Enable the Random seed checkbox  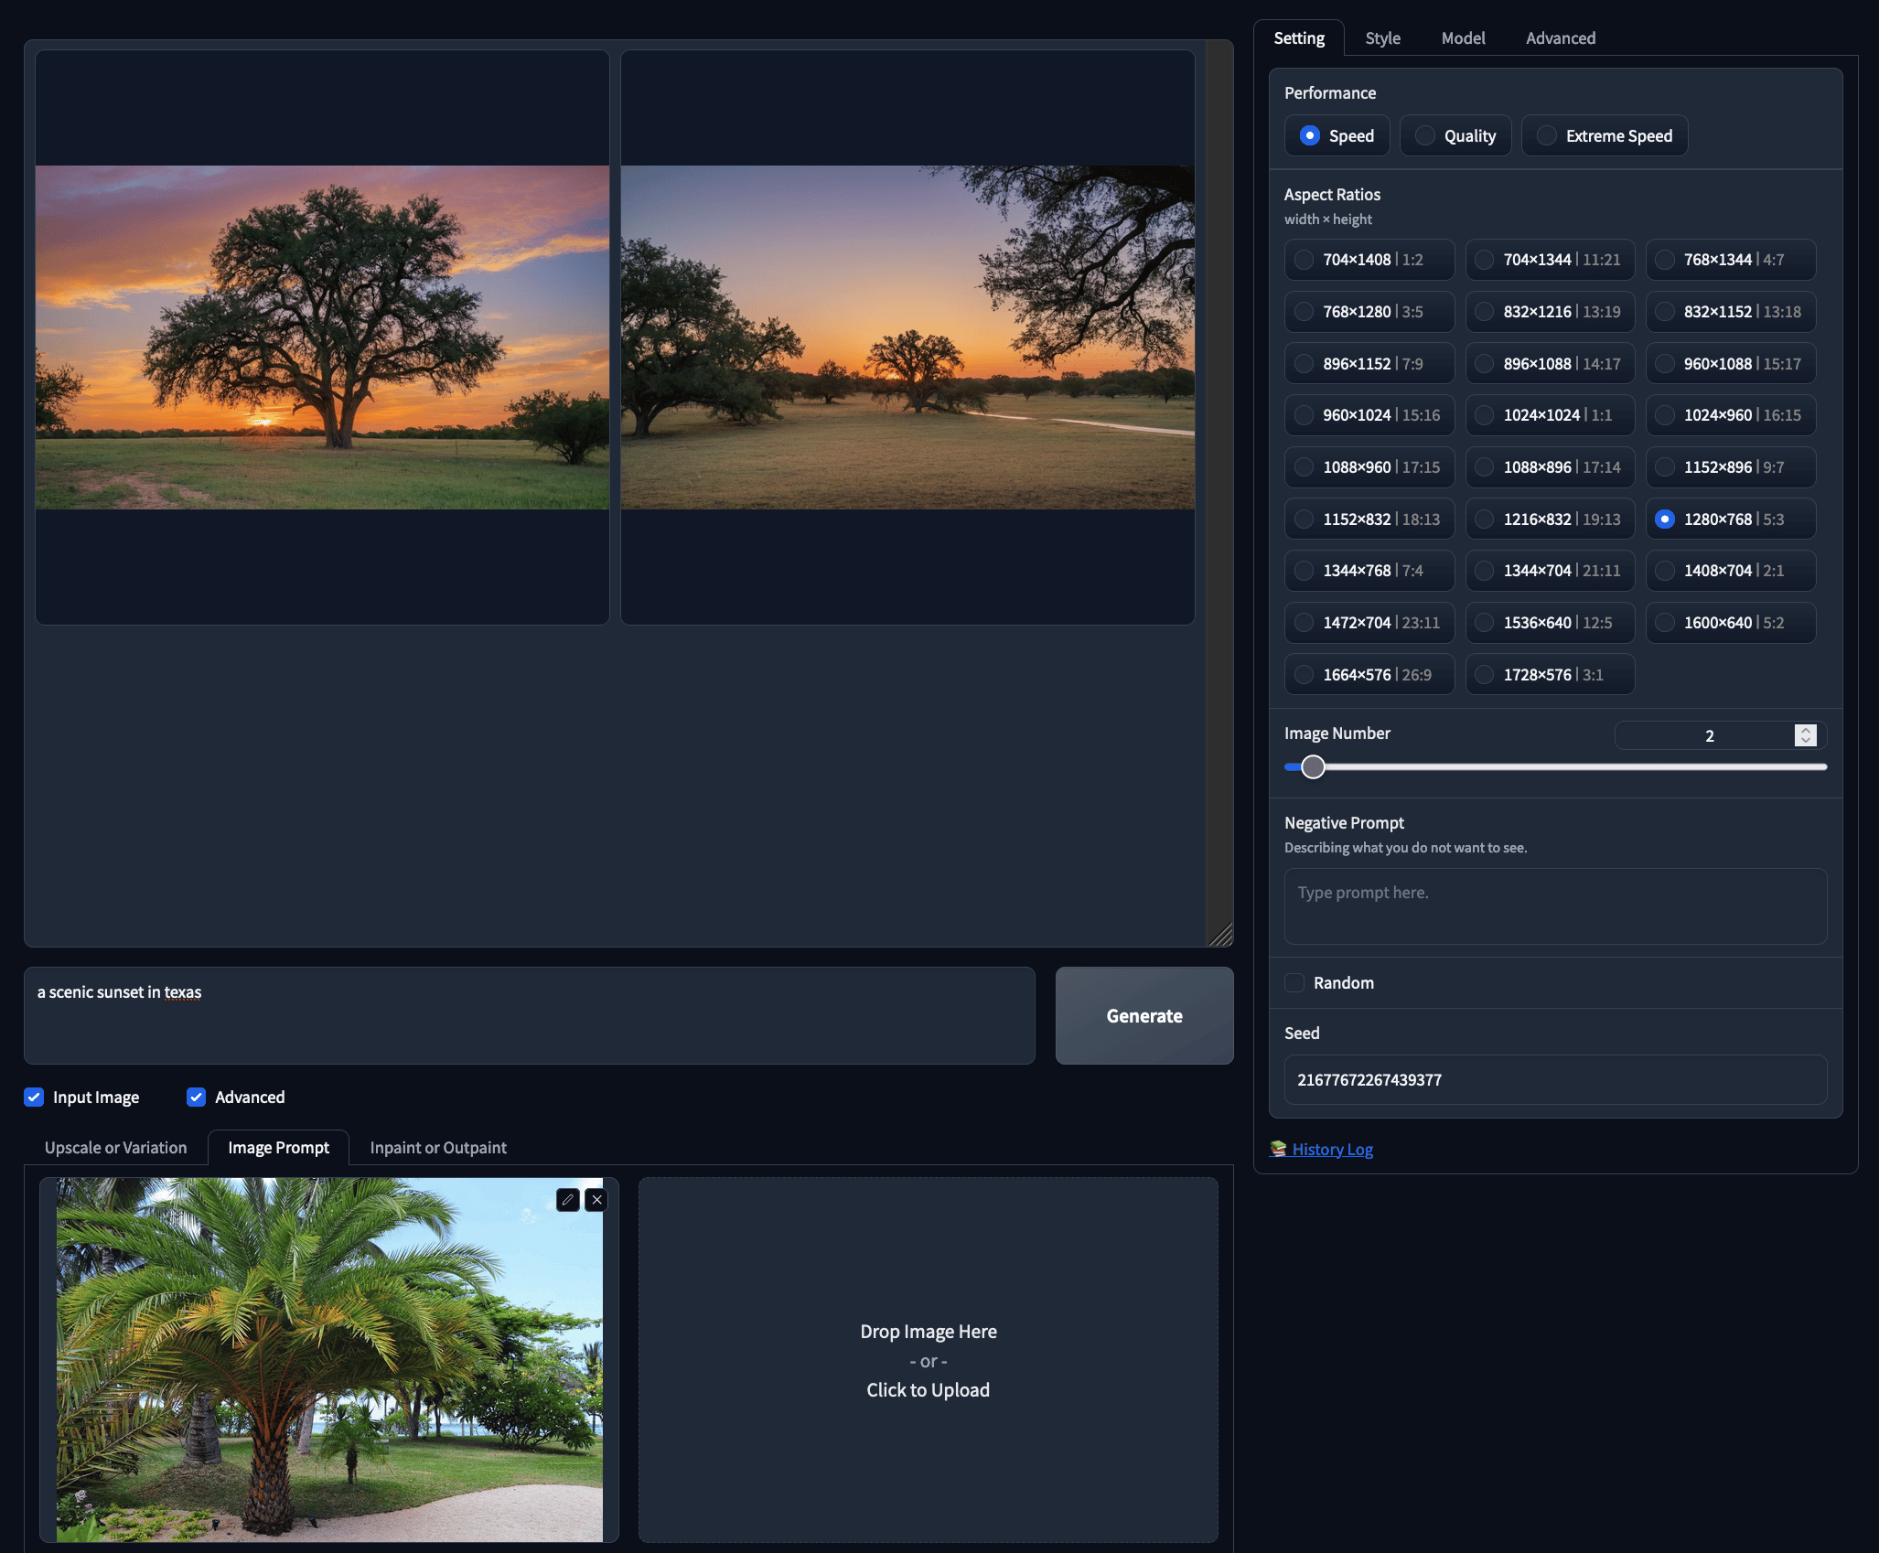1294,982
